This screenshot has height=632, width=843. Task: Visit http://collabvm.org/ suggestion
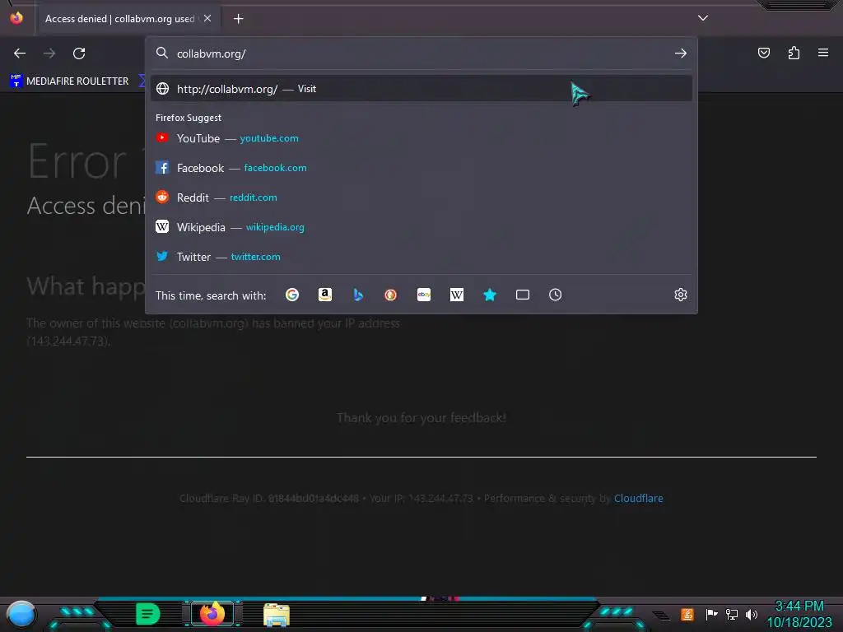pos(421,89)
